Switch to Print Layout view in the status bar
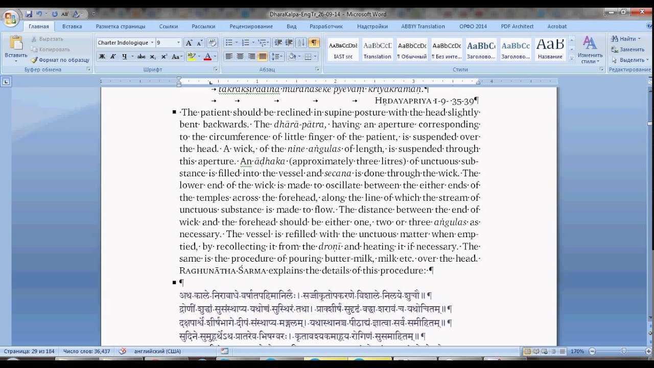This screenshot has width=654, height=368. point(527,352)
